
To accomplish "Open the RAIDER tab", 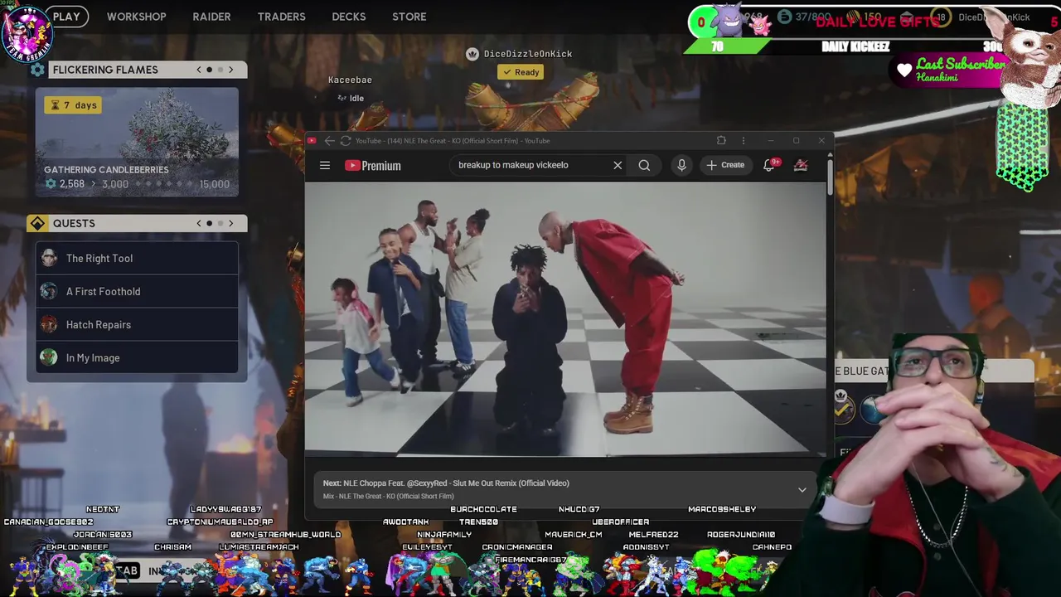I will pyautogui.click(x=211, y=17).
